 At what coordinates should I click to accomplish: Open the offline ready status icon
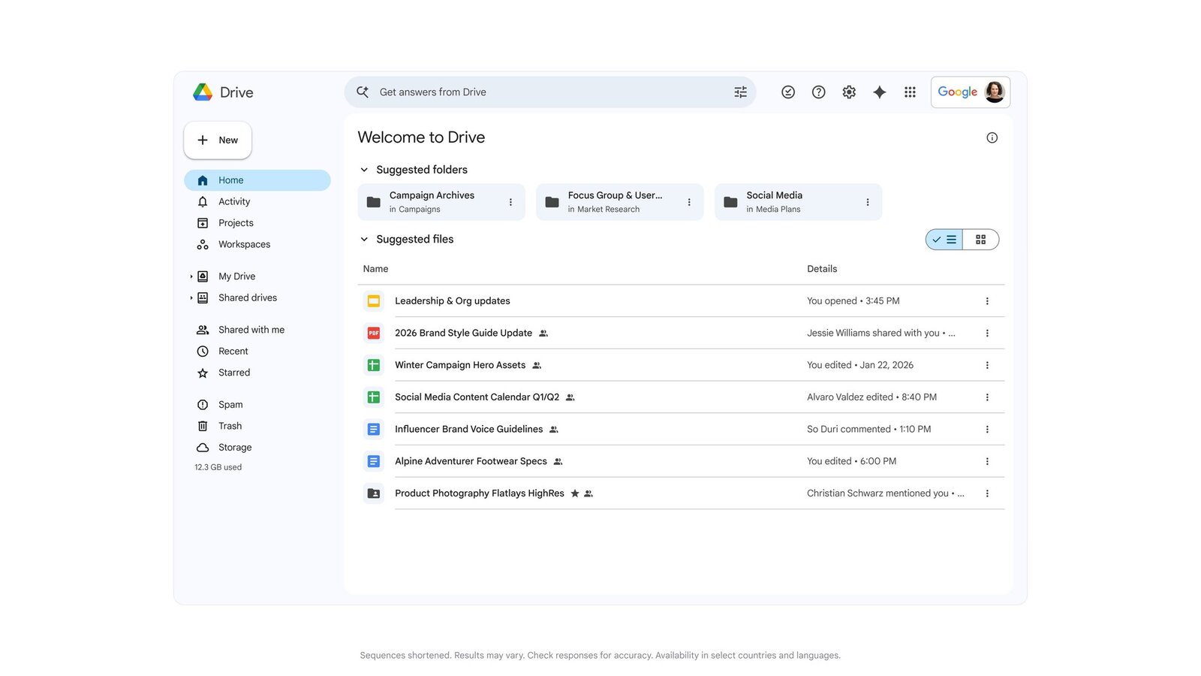point(787,92)
